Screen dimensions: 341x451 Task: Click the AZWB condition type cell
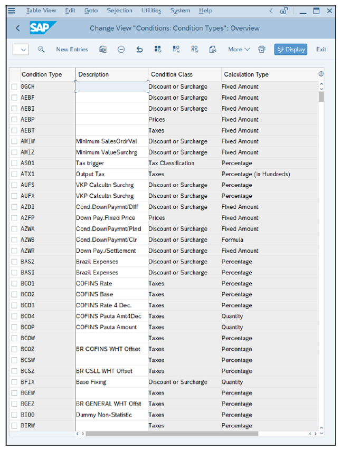click(x=48, y=239)
